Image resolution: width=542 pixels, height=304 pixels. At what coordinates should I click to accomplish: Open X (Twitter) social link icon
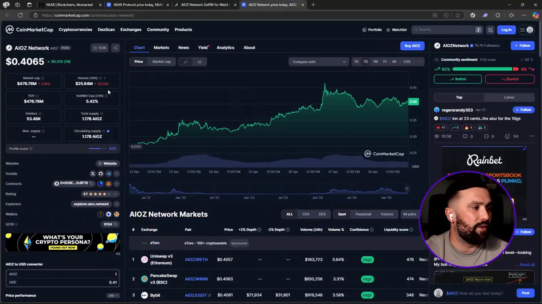(x=93, y=174)
